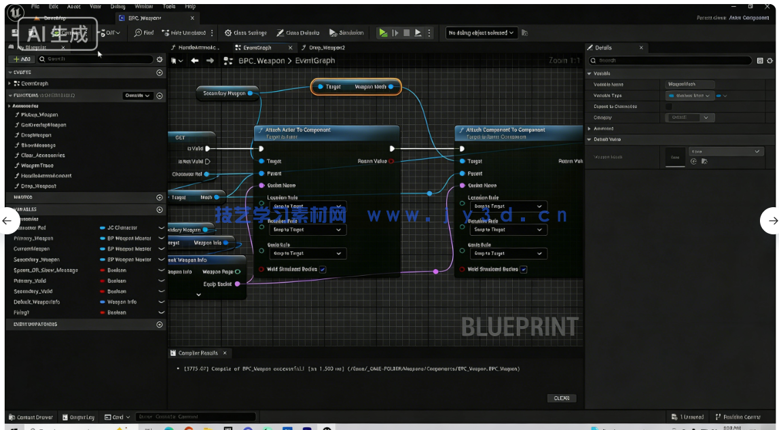Start Simulation from the toolbar
The image size is (779, 430).
click(346, 33)
